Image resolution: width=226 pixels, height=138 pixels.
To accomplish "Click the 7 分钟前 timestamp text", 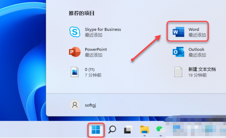I will (x=93, y=75).
